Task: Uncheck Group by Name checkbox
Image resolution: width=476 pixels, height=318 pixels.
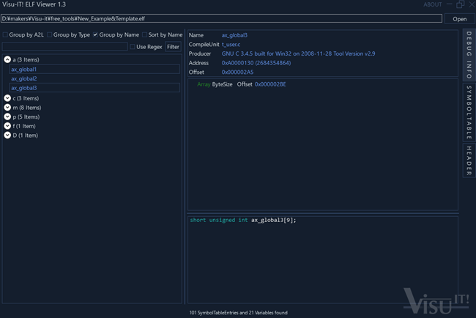Action: tap(95, 34)
